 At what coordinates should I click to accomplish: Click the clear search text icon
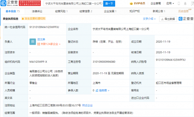click(x=102, y=4)
